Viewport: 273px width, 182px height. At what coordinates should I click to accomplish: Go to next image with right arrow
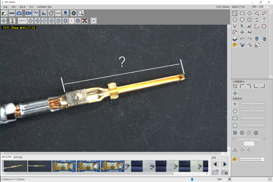click(224, 164)
